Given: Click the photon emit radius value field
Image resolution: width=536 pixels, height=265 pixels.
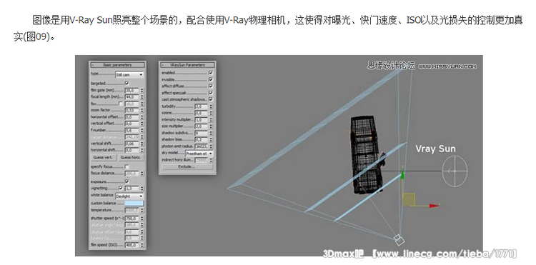Looking at the screenshot, I should 202,146.
